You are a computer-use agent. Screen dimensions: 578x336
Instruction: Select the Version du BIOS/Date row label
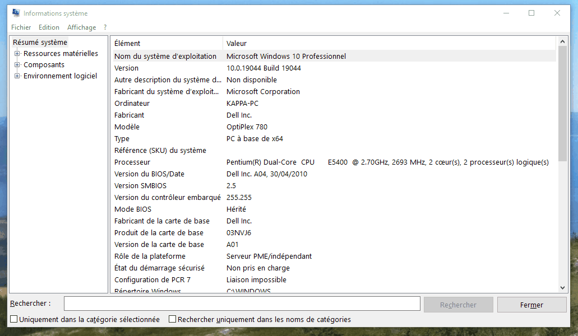149,174
